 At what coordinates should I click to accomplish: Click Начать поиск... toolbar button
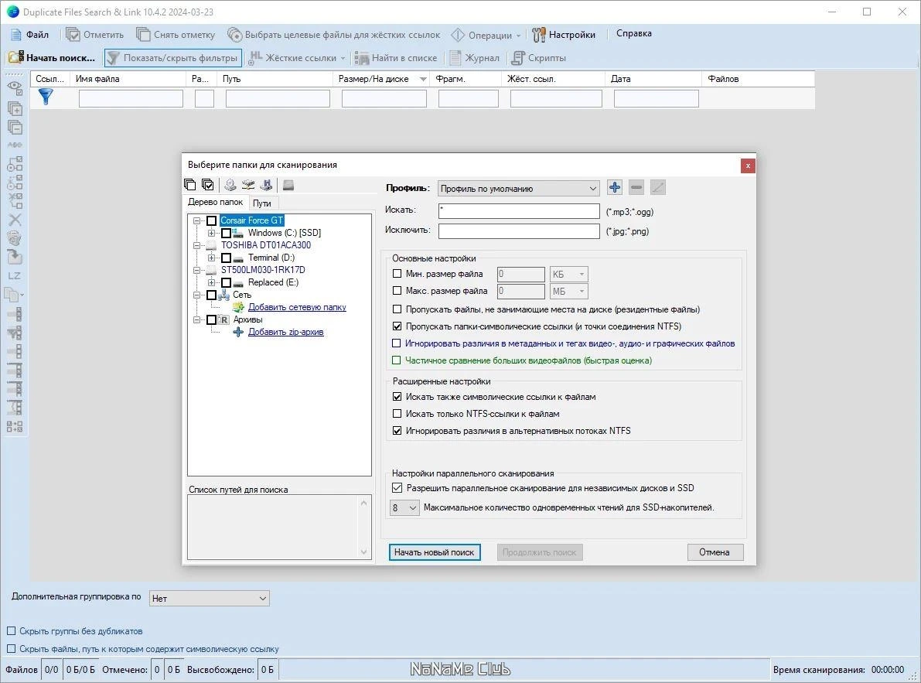click(x=52, y=57)
